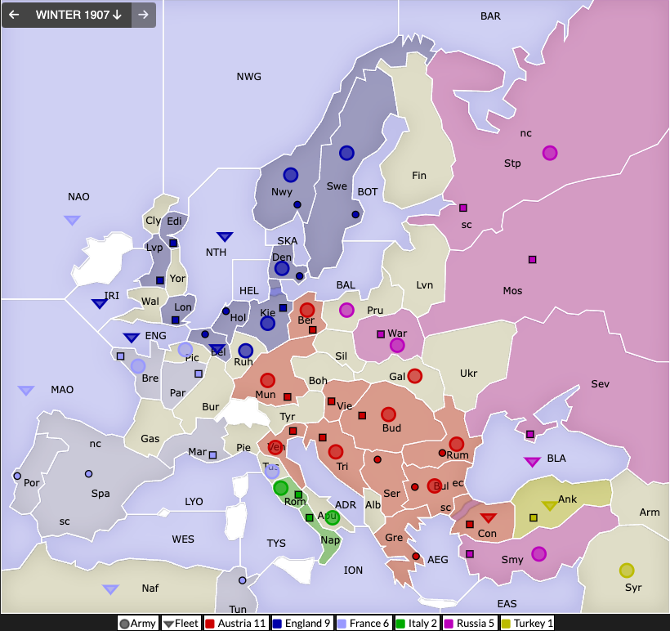Select the French army in Picardy
This screenshot has height=631, width=670.
coord(185,349)
